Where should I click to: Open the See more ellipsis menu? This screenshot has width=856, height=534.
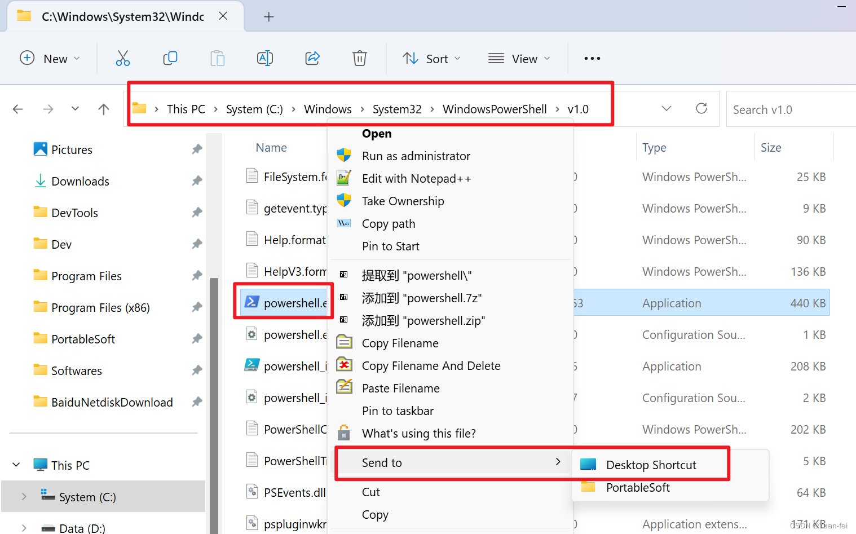tap(592, 58)
